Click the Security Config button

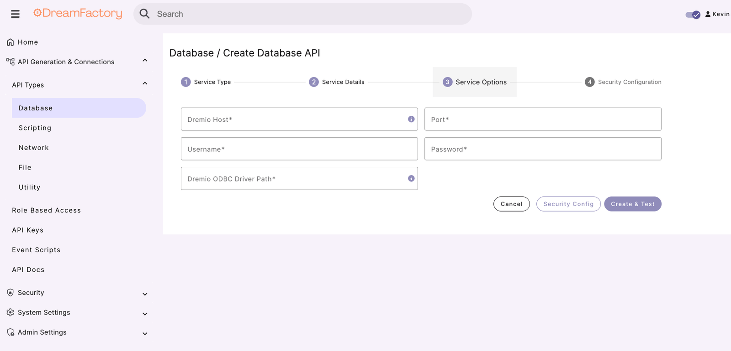pos(568,204)
